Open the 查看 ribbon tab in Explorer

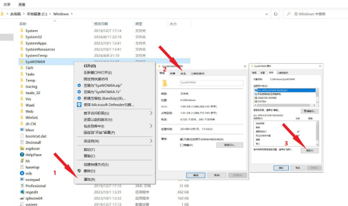pos(22,5)
